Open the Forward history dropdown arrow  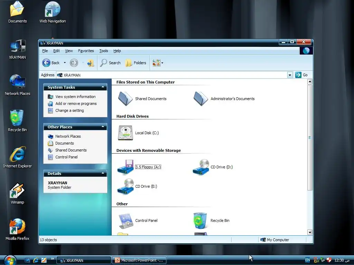point(83,63)
